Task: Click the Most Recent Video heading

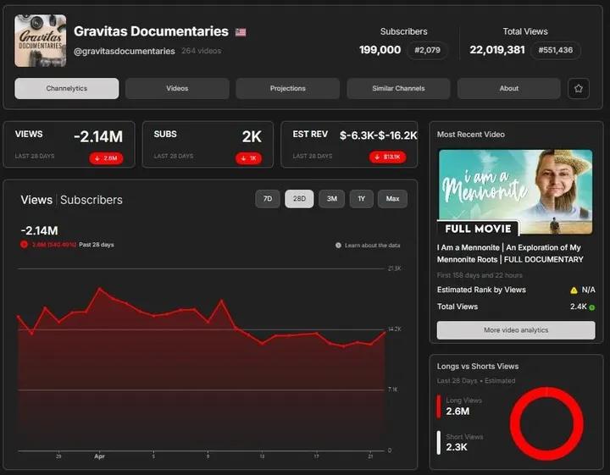Action: (471, 135)
